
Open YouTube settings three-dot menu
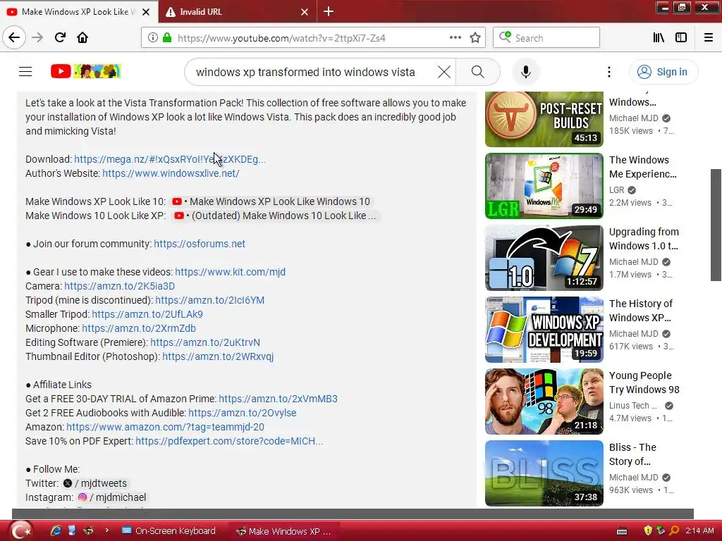(608, 72)
